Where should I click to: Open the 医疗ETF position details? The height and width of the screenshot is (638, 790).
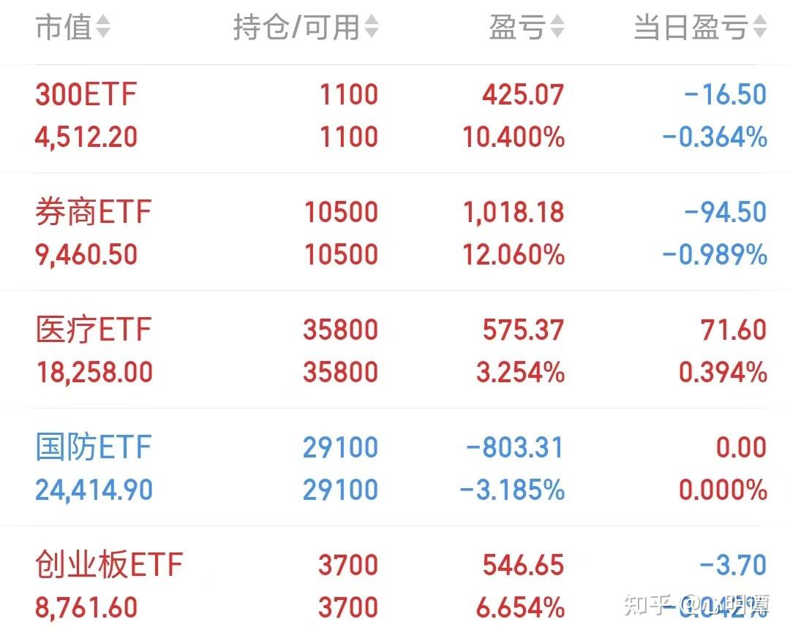94,329
